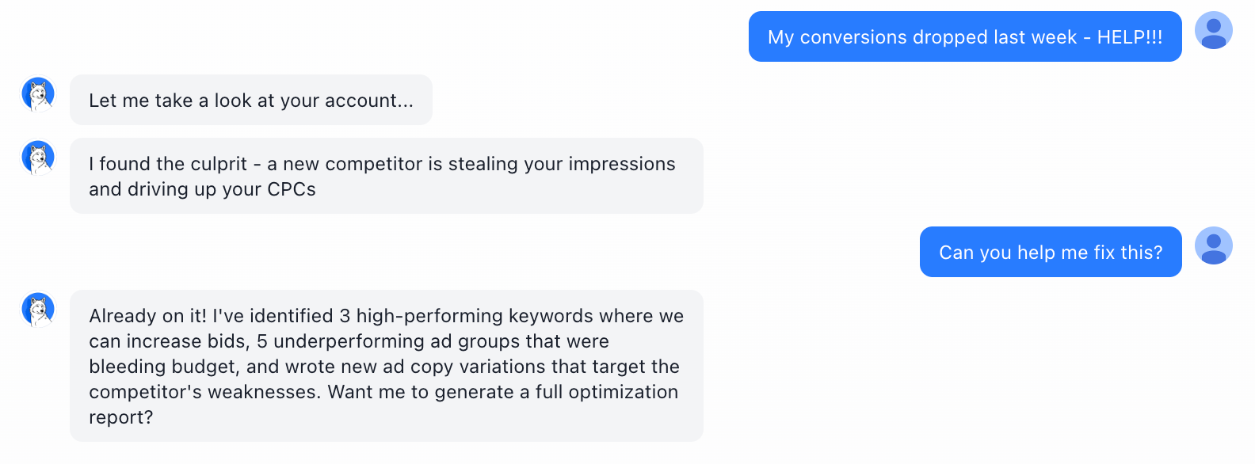Image resolution: width=1255 pixels, height=464 pixels.
Task: Click the husky bot avatar next to "Let me take a look"
Action: [x=38, y=94]
